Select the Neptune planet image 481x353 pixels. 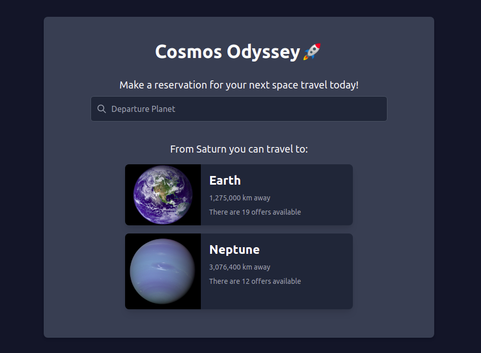pos(163,271)
